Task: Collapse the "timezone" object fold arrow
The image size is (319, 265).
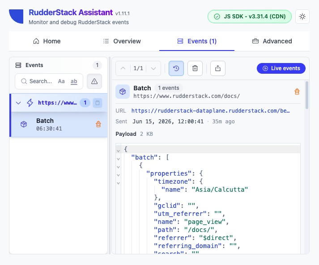Action: point(118,183)
